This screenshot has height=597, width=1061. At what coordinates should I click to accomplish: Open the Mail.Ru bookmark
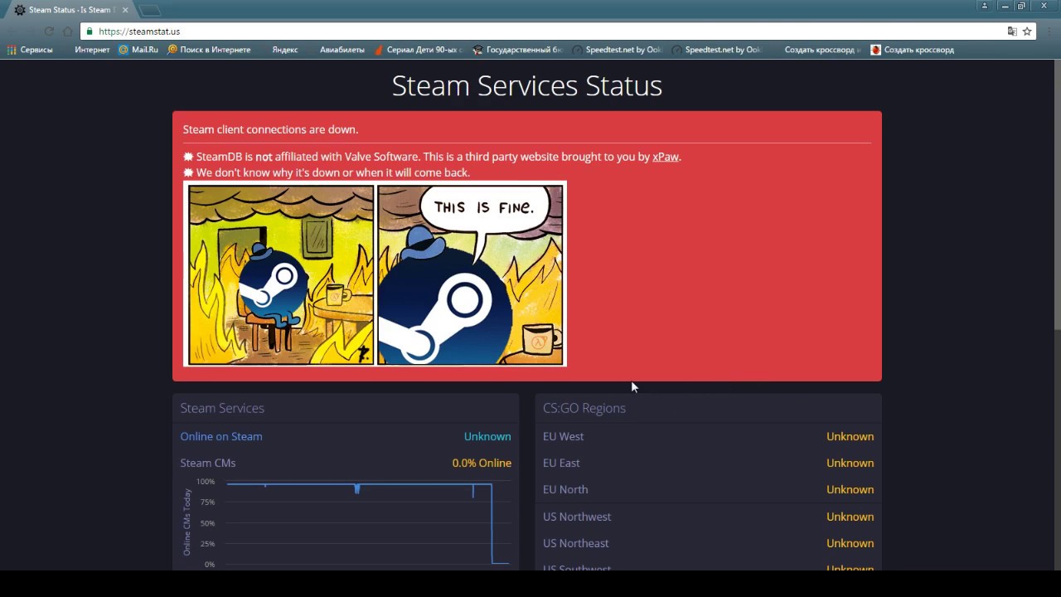click(x=138, y=50)
